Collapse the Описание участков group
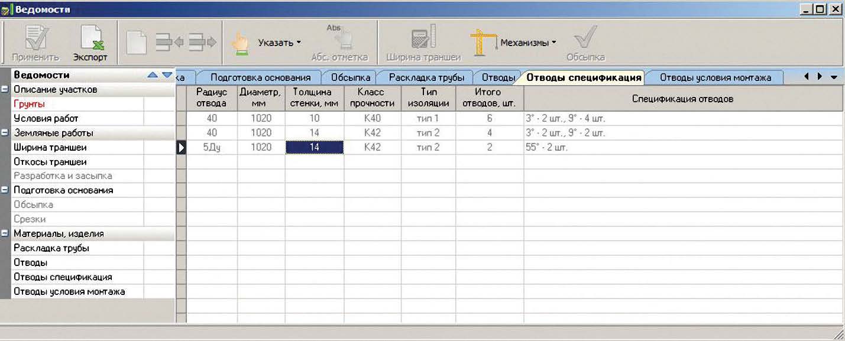The height and width of the screenshot is (341, 845). [5, 90]
